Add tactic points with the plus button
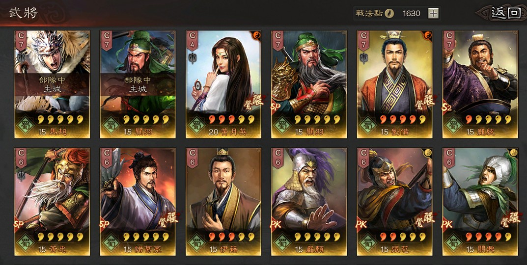The width and height of the screenshot is (527, 265). (x=433, y=13)
